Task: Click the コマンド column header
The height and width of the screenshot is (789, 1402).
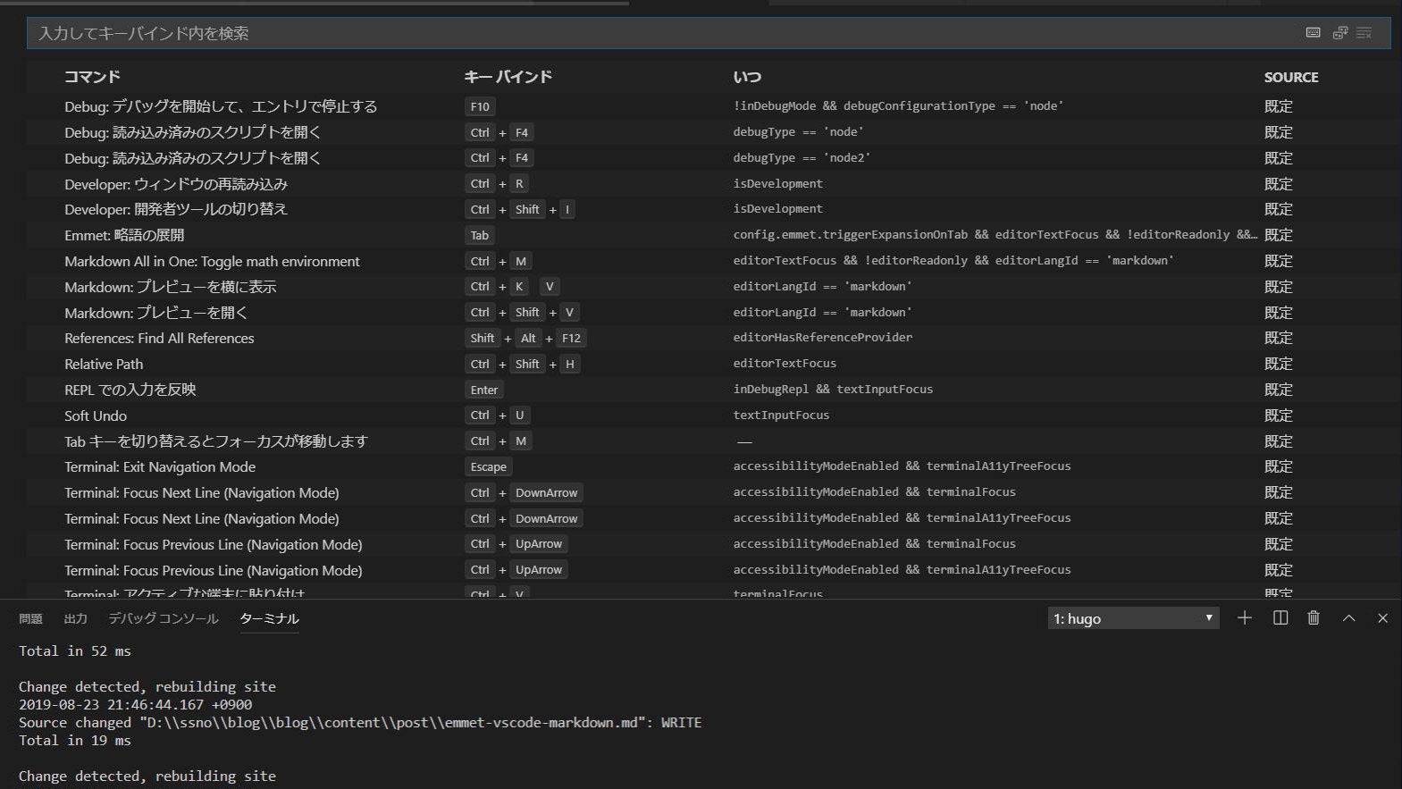Action: pyautogui.click(x=92, y=77)
